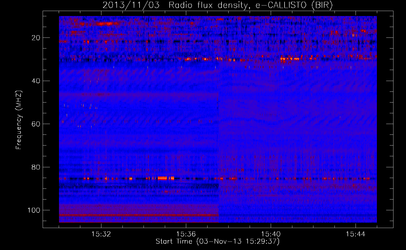
Task: Select the 60 frequency tick label
Action: (36, 124)
